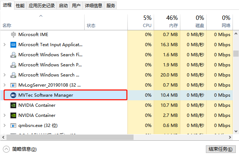This screenshot has width=239, height=158.
Task: Click the vertical scrollbar thumb
Action: tap(236, 53)
